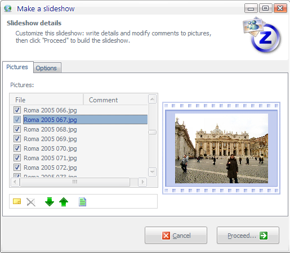Image resolution: width=290 pixels, height=253 pixels.
Task: Select the highlighted Roma 2005 067.jpg row
Action: (x=85, y=120)
